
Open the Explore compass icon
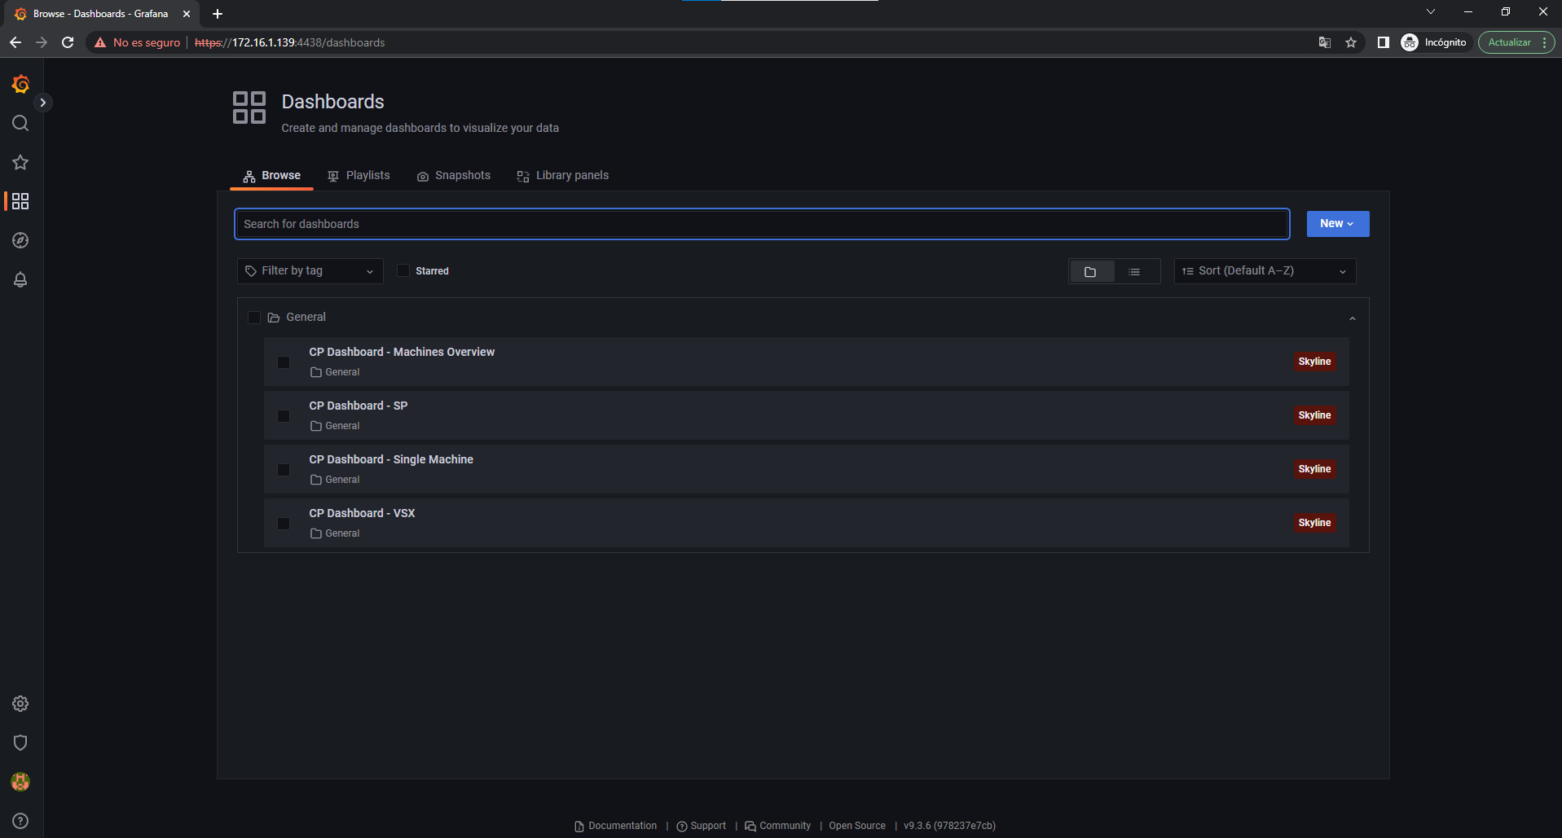(20, 240)
